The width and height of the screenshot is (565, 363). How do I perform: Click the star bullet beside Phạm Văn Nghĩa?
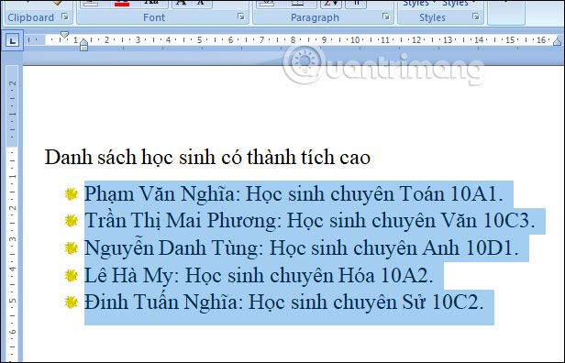72,194
